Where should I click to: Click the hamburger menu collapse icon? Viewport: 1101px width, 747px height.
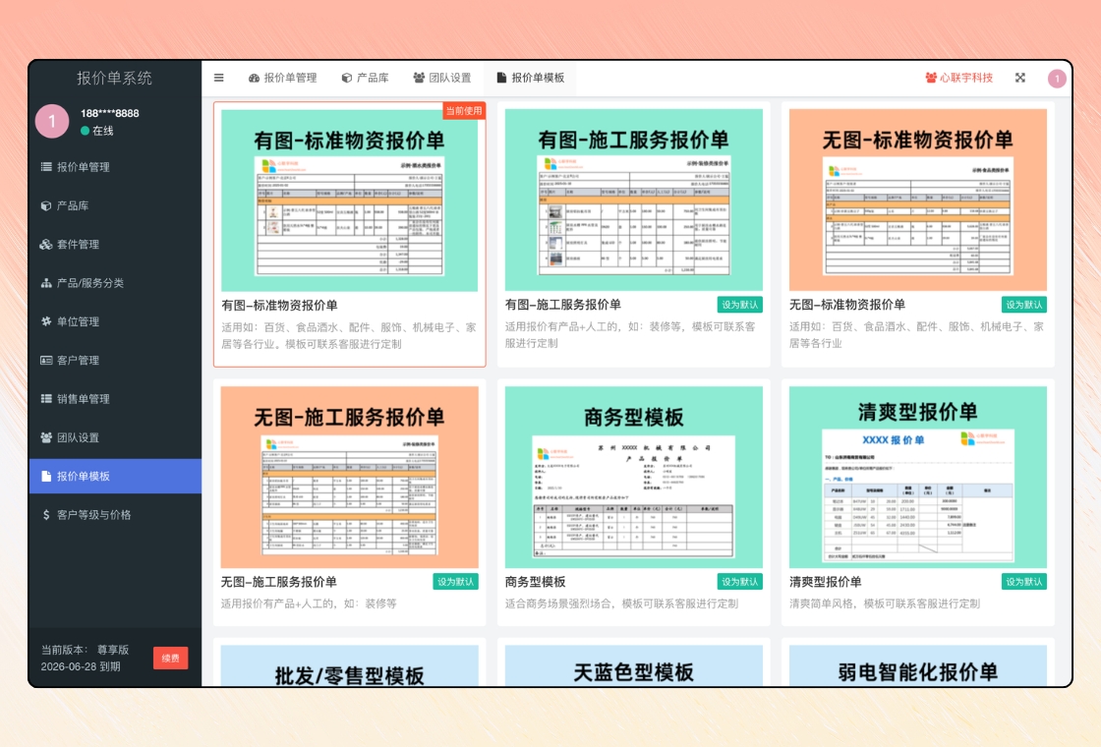tap(218, 78)
